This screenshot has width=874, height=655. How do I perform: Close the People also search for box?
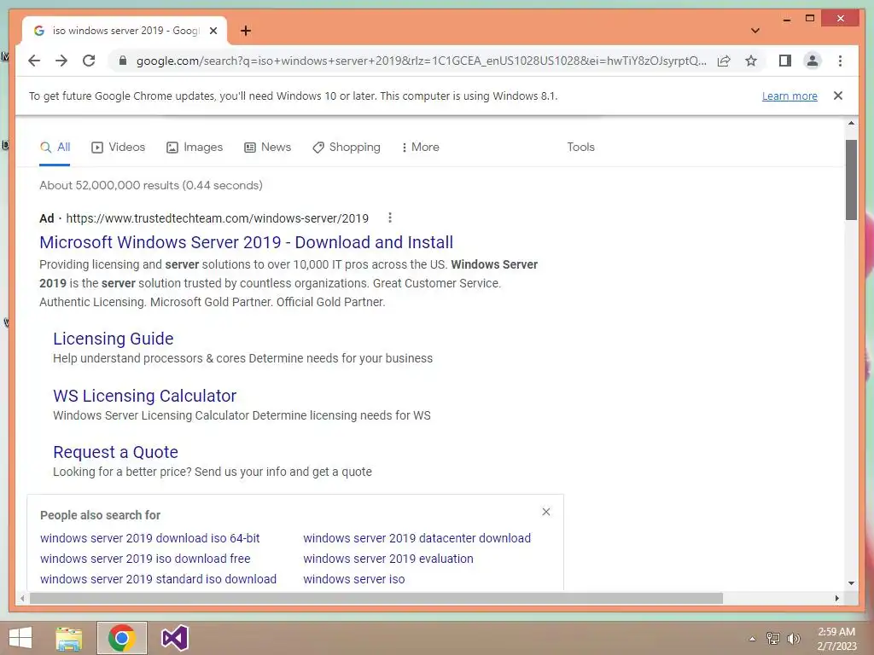(x=546, y=512)
